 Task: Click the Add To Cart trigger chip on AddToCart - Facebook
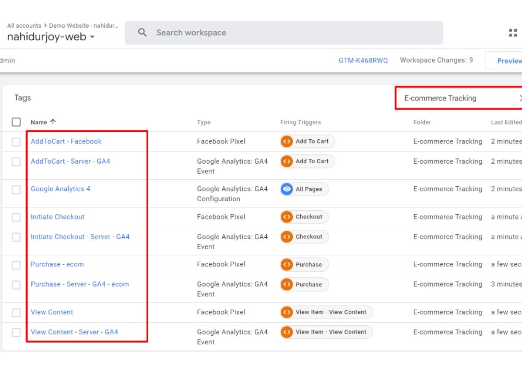click(307, 141)
